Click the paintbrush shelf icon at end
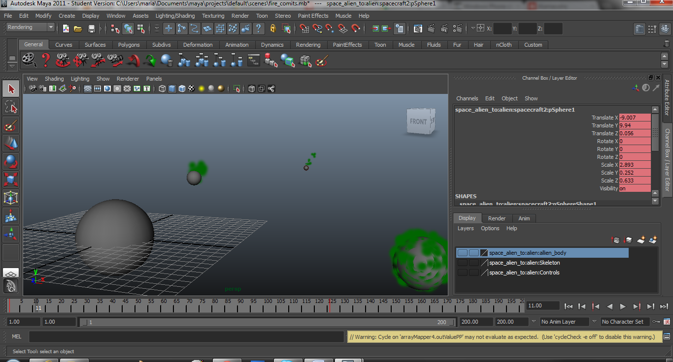 322,60
